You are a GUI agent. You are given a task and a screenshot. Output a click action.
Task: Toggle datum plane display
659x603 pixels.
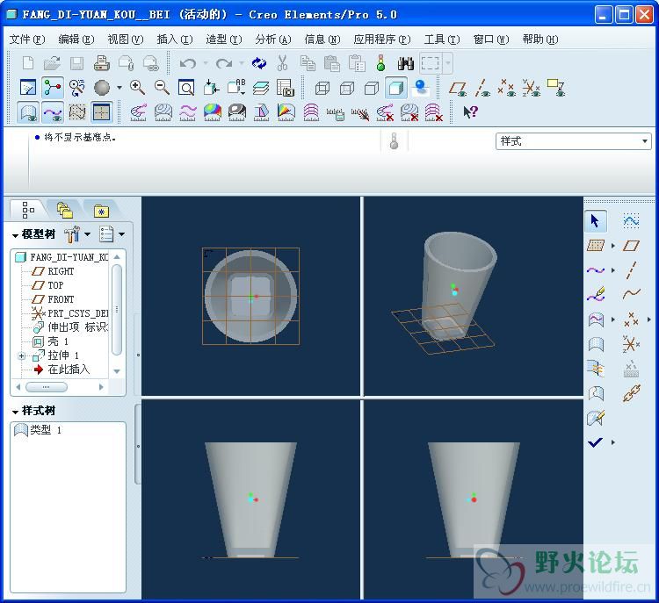(457, 88)
